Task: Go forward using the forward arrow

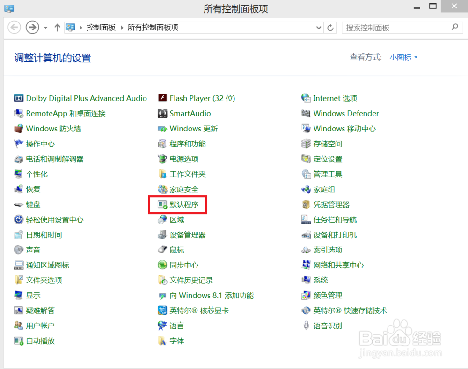Action: pos(32,28)
